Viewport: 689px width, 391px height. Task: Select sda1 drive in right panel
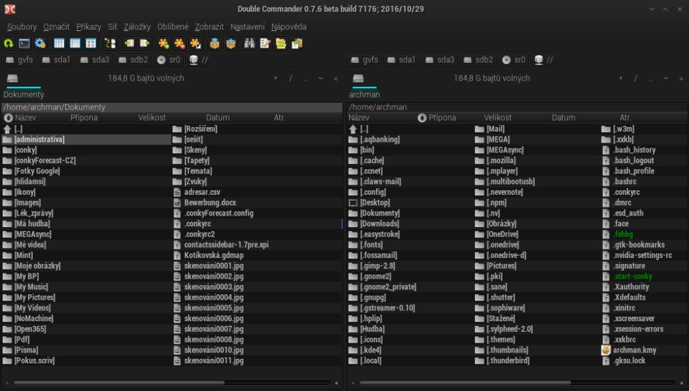tap(401, 60)
